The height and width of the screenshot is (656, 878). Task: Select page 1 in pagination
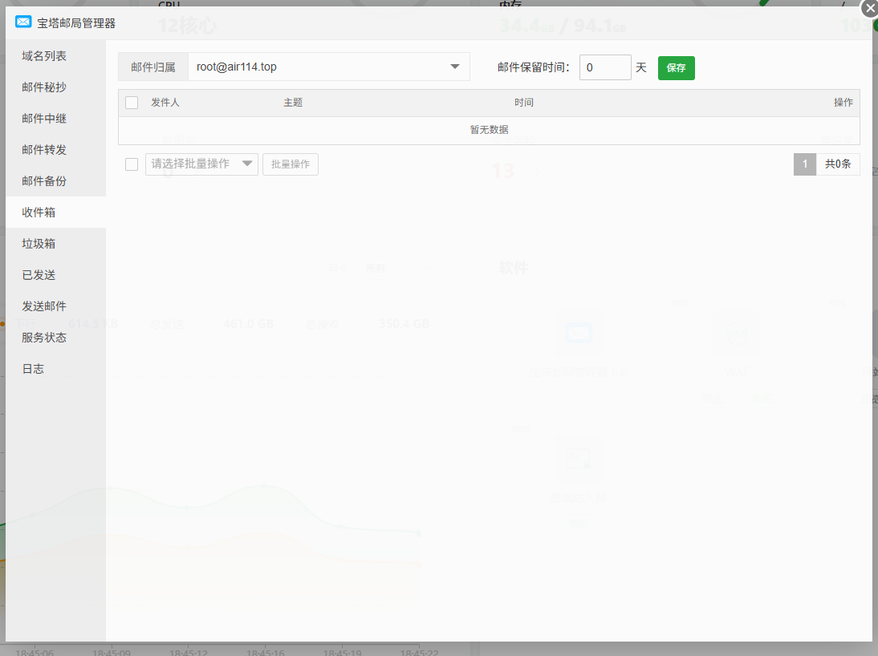805,164
